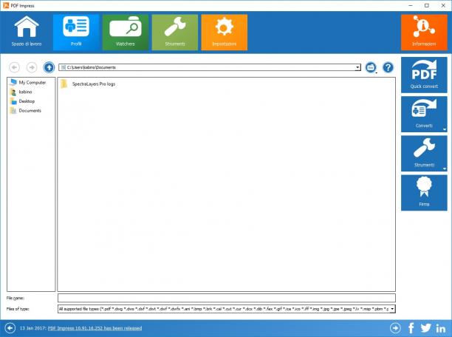Click the File name input field
452x337 pixels.
[x=227, y=298]
